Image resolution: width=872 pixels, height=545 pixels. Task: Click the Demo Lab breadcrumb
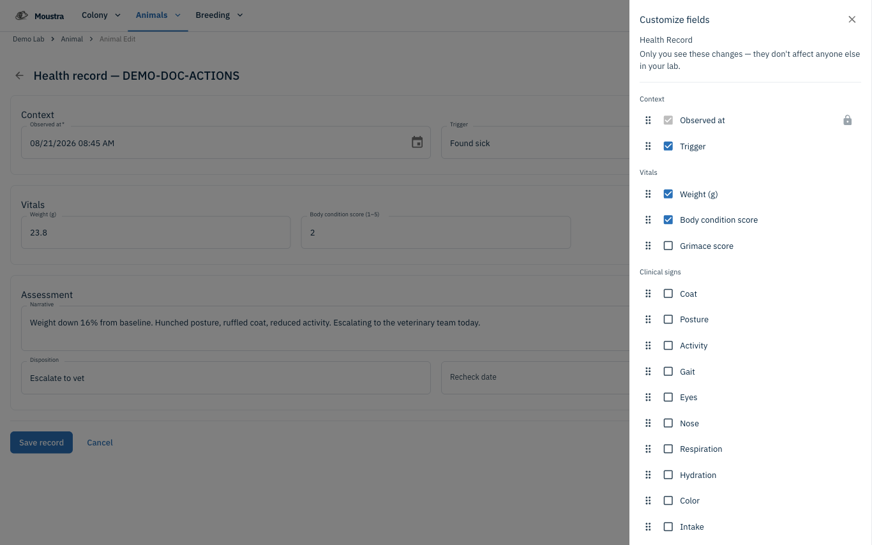(29, 39)
